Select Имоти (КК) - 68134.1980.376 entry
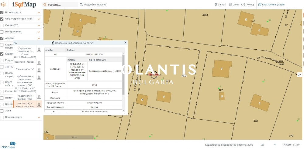Image resolution: width=304 pixels, height=149 pixels. 25,105
